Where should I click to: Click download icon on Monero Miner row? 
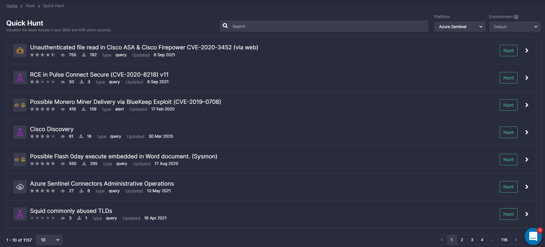tap(84, 109)
